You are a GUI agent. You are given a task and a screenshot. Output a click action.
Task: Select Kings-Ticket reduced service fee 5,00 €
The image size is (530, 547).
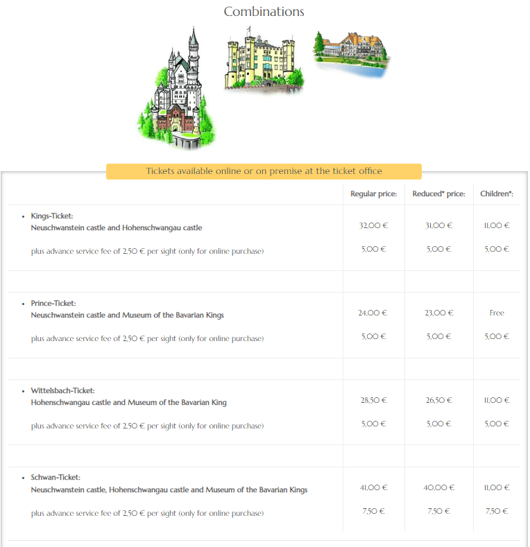[439, 249]
